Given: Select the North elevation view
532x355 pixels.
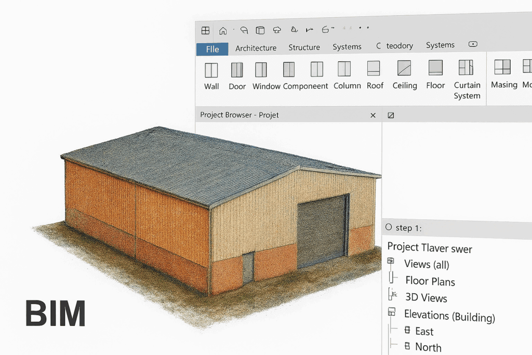Looking at the screenshot, I should tap(428, 347).
